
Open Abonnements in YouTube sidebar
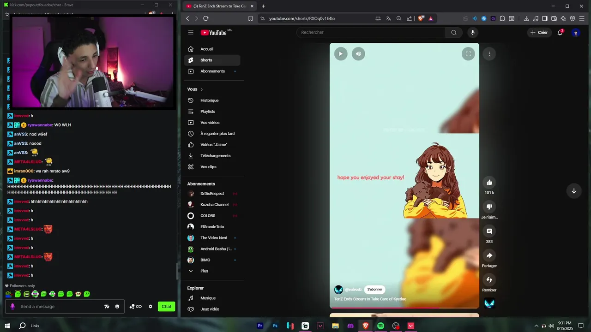pos(212,71)
